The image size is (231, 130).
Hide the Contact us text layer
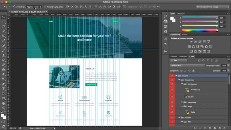point(172,90)
